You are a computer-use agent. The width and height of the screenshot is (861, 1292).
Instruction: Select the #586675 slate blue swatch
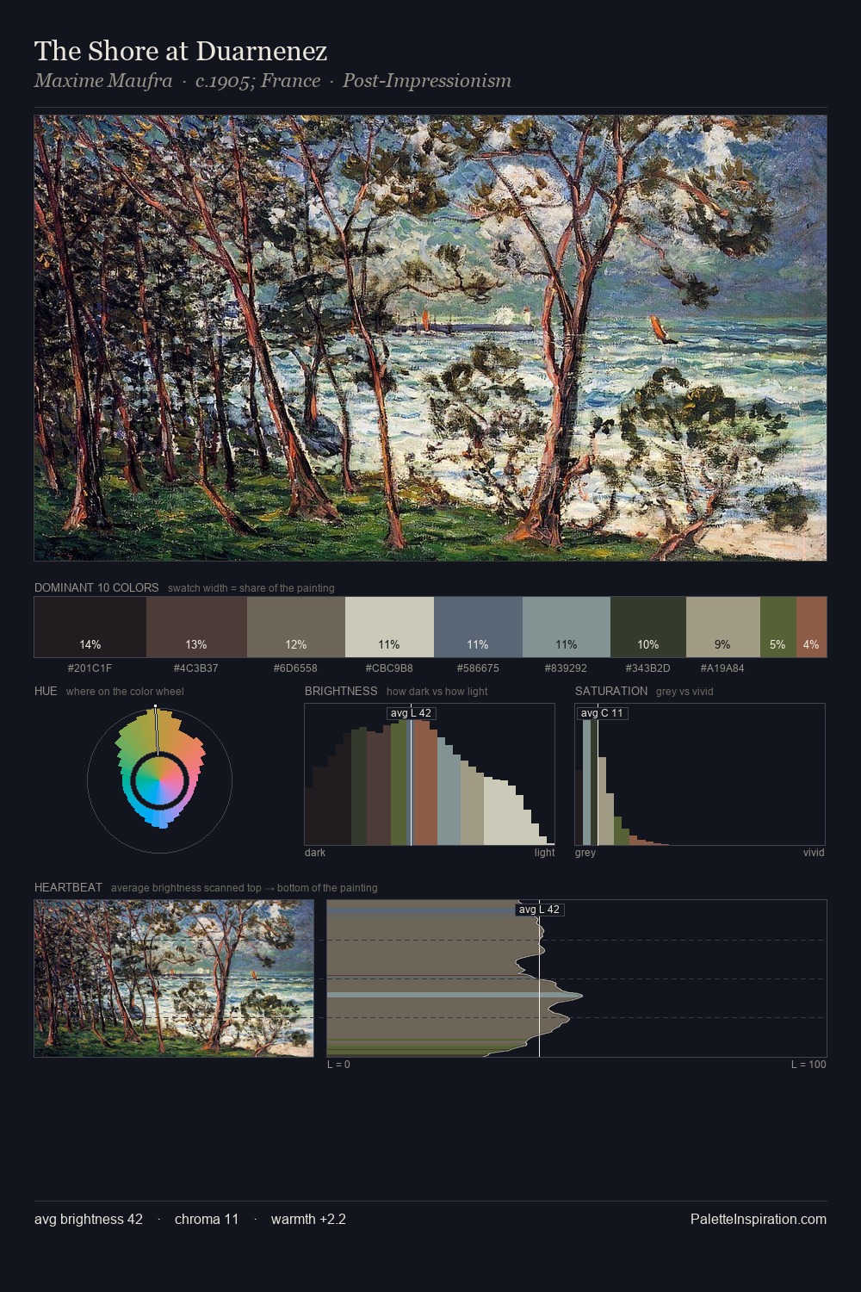(478, 627)
